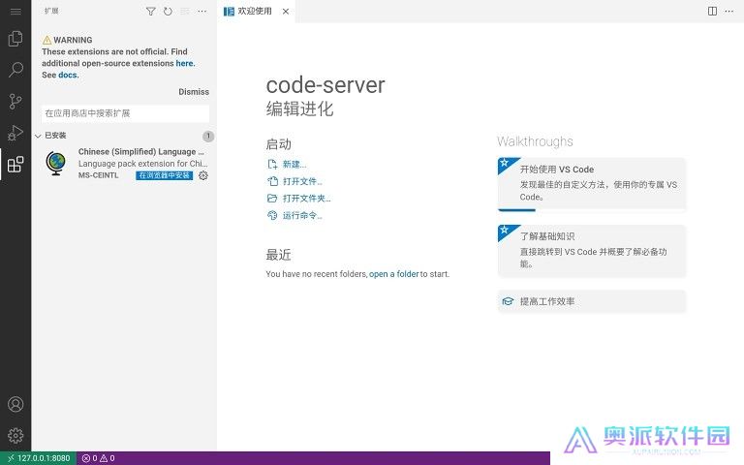
Task: Click the installed extensions count badge
Action: pos(208,137)
